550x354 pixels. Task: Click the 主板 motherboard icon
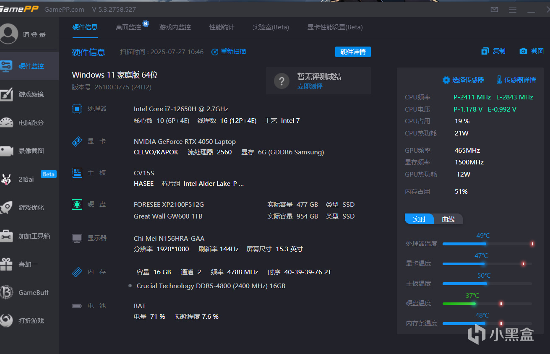tap(77, 173)
